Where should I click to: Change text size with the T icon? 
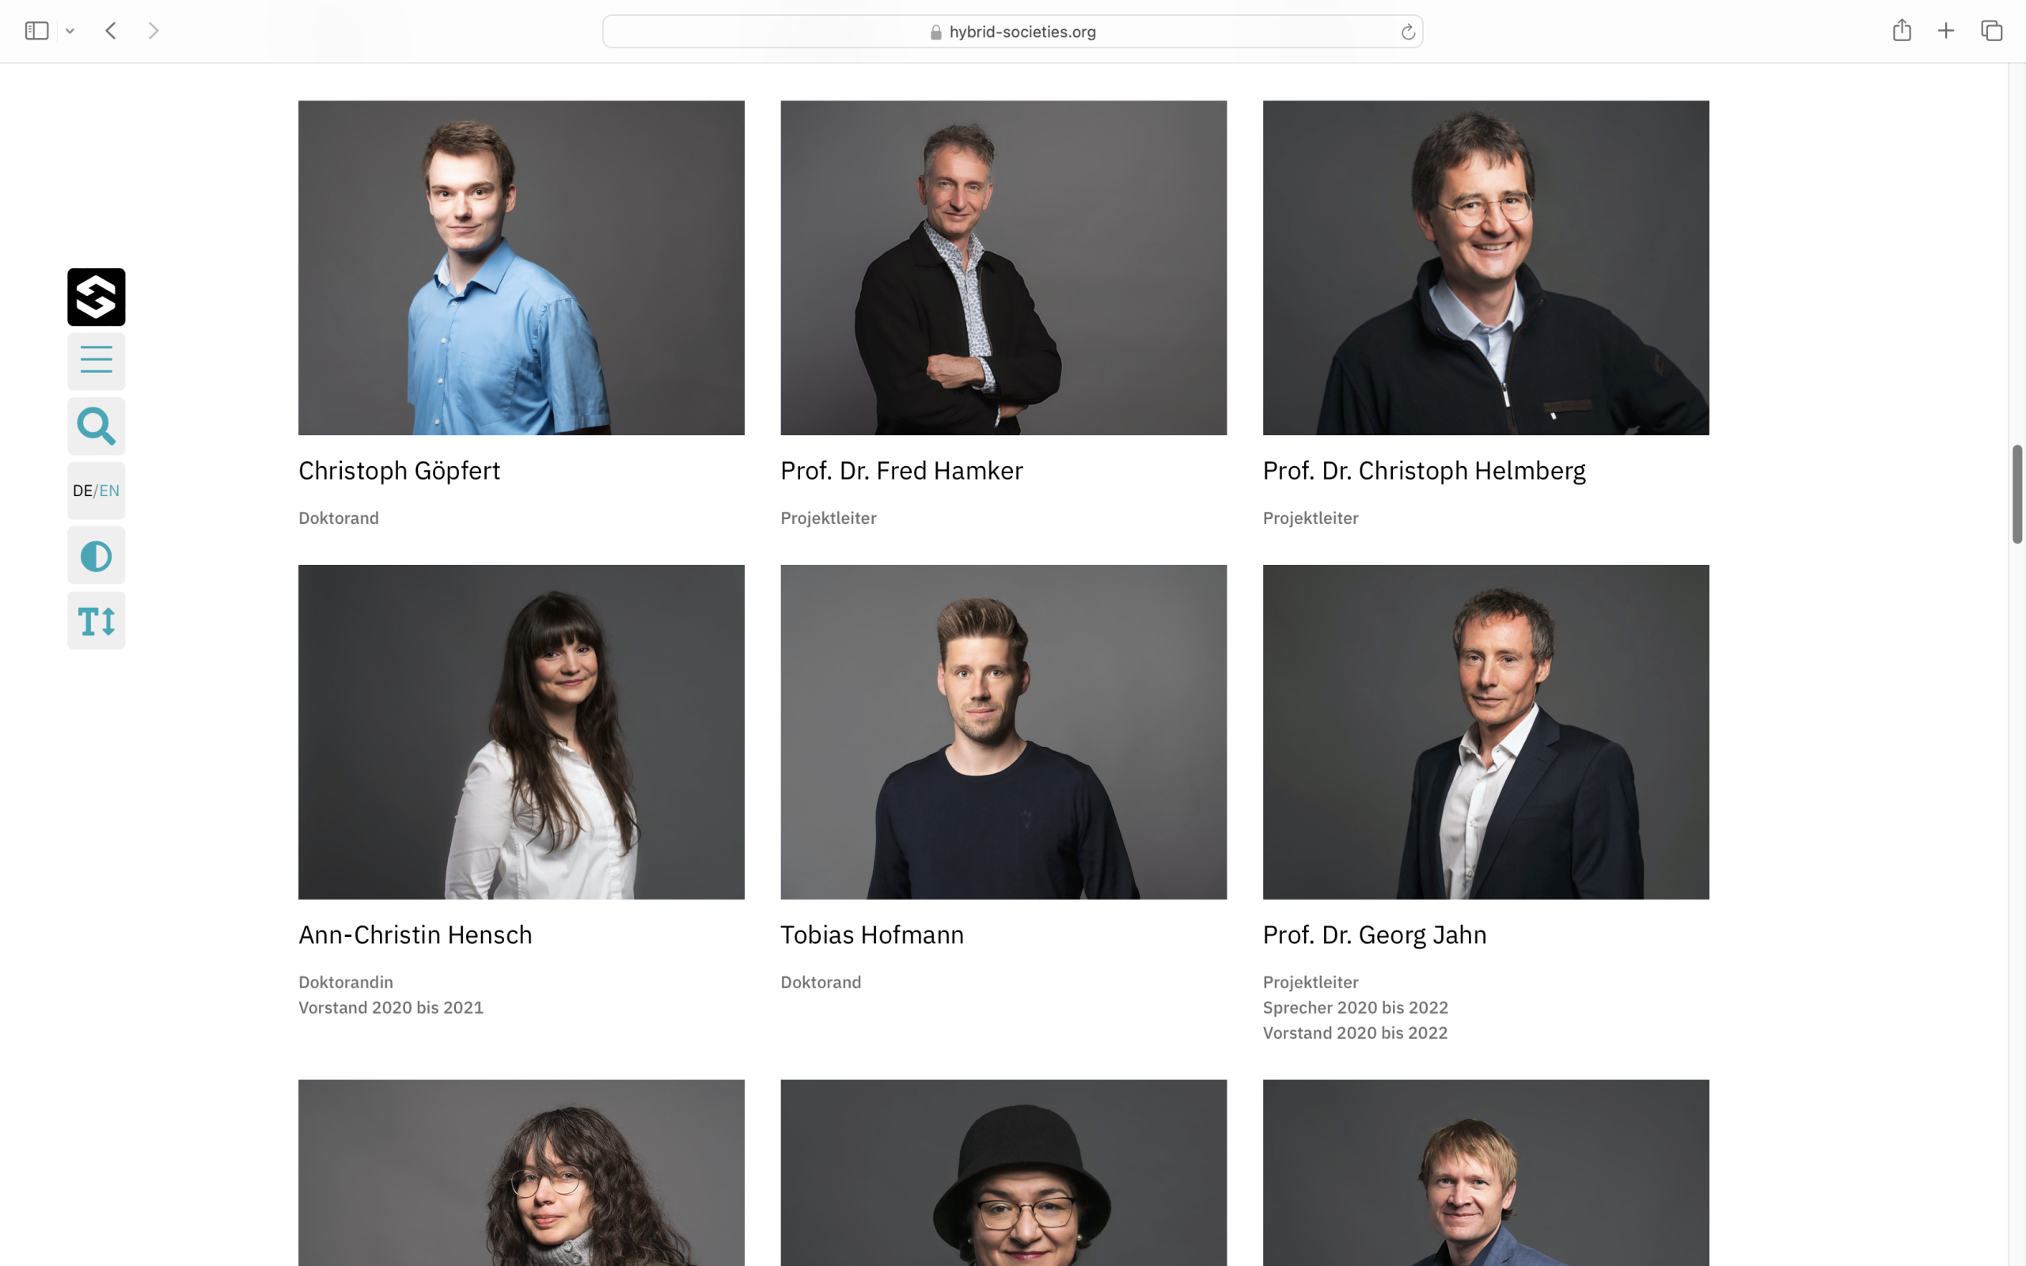97,620
